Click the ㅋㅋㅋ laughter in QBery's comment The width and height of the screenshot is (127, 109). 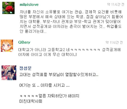tap(85, 50)
